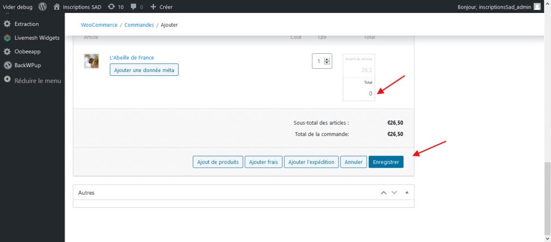The image size is (551, 242).
Task: Open Créer new content menu
Action: pyautogui.click(x=166, y=6)
